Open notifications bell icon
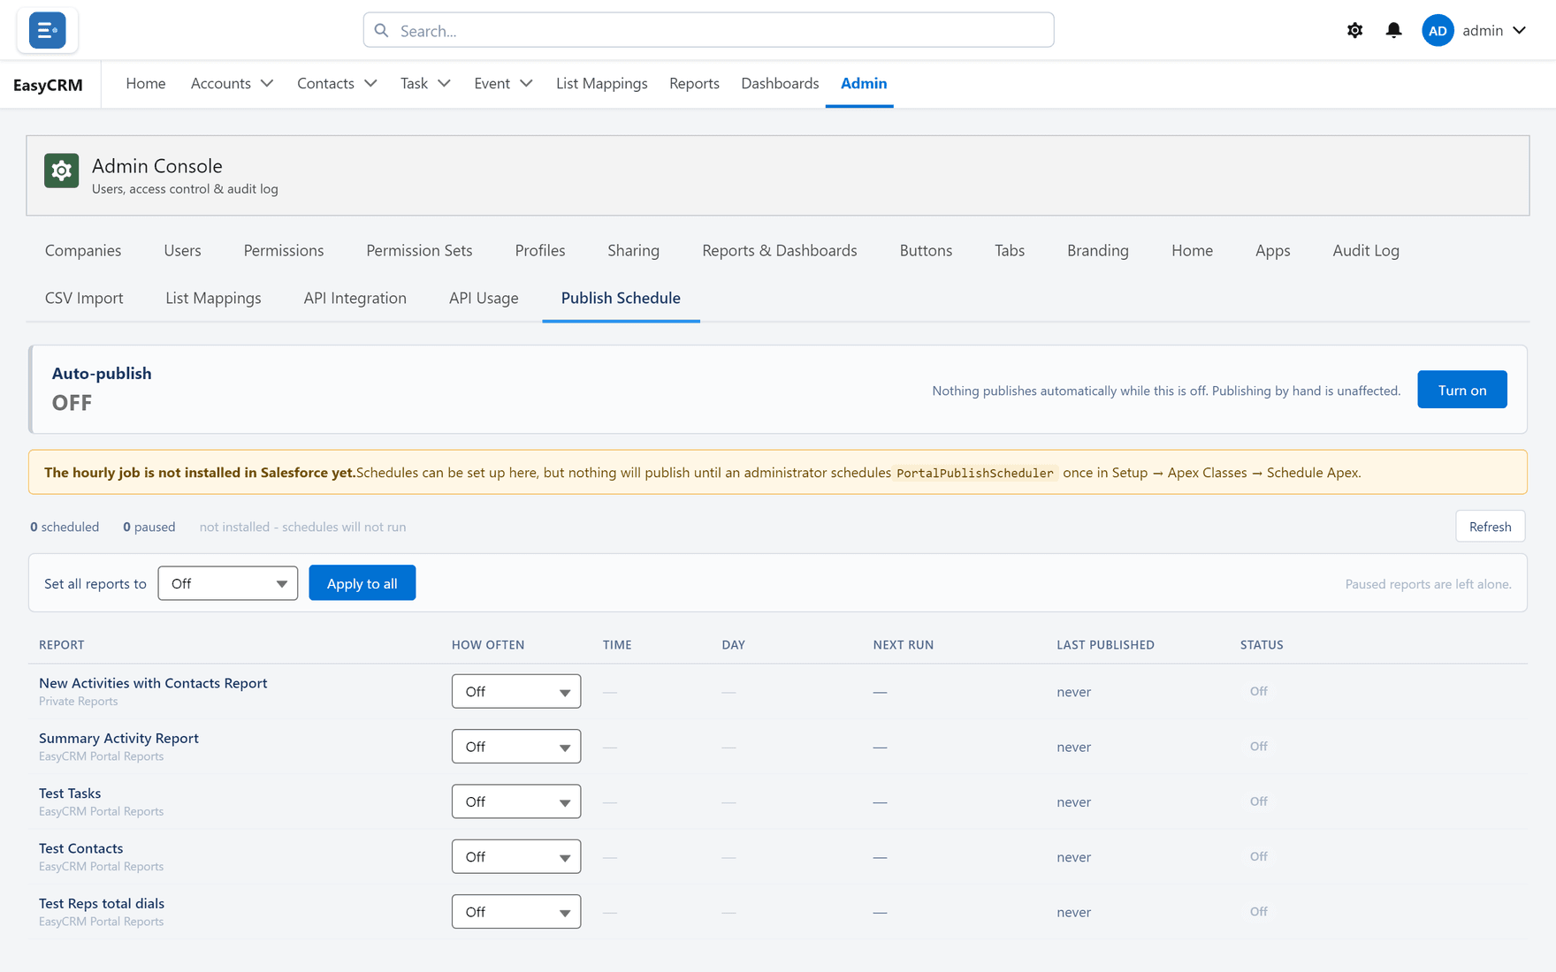Screen dimensions: 1556x972 (1393, 30)
